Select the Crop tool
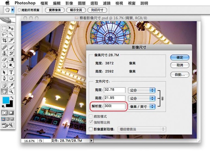 [4, 40]
